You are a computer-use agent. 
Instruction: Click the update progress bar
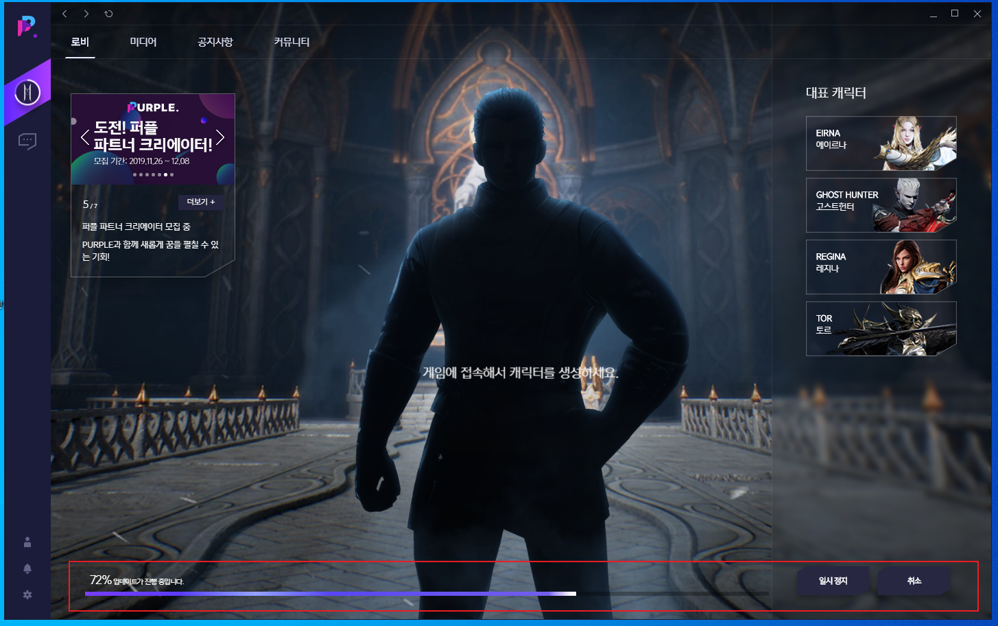(x=427, y=593)
